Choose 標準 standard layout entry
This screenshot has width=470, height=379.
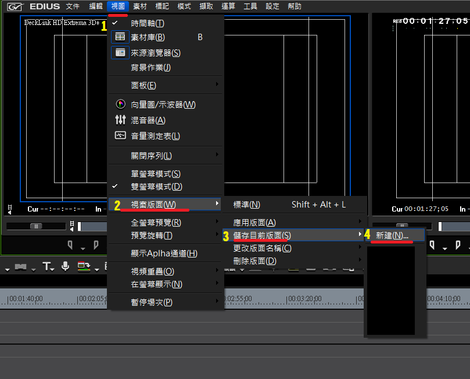[246, 205]
